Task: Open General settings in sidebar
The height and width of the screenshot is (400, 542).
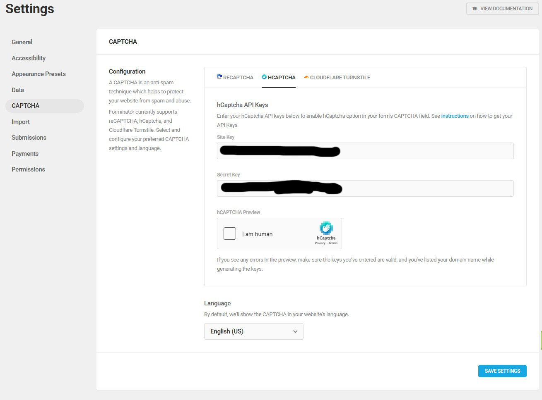Action: tap(22, 42)
